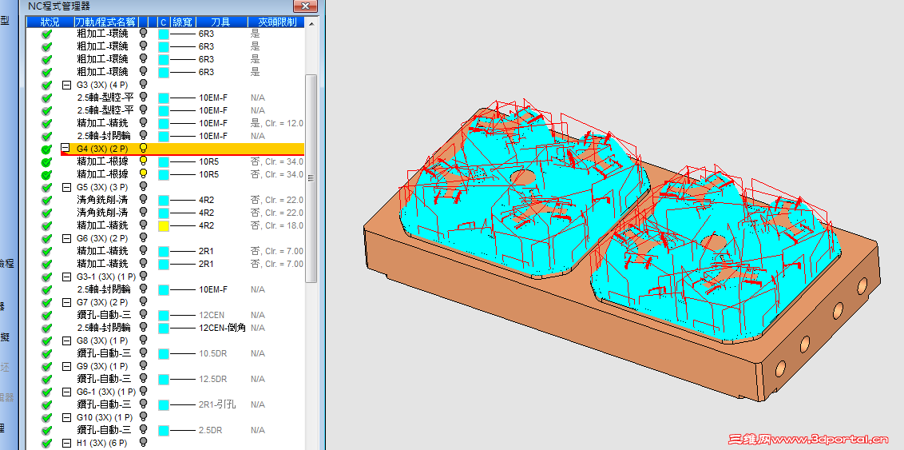The height and width of the screenshot is (450, 904).
Task: Collapse the G3 (3X) (4 P) group
Action: [x=65, y=85]
